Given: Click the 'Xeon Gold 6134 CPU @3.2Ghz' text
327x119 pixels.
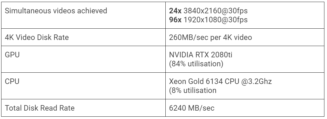Looking at the screenshot, I should (x=221, y=81).
